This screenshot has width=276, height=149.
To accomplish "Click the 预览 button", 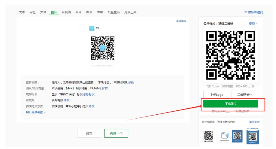I will (89, 133).
